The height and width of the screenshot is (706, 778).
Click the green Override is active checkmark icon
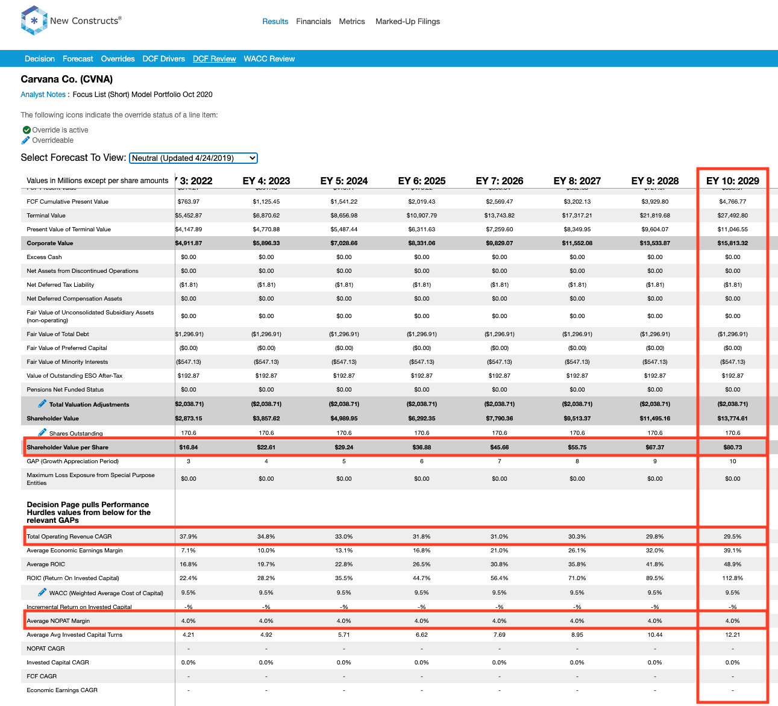[x=27, y=130]
